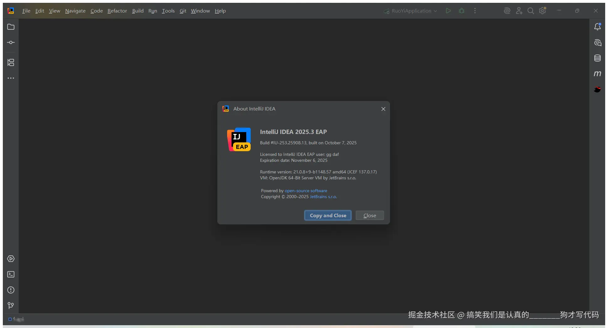
Task: Click the IntelliJ IDEA logo in title bar
Action: coord(11,11)
